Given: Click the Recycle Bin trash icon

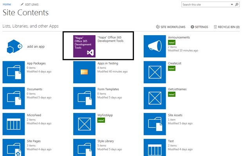Looking at the screenshot, I should coord(215,27).
